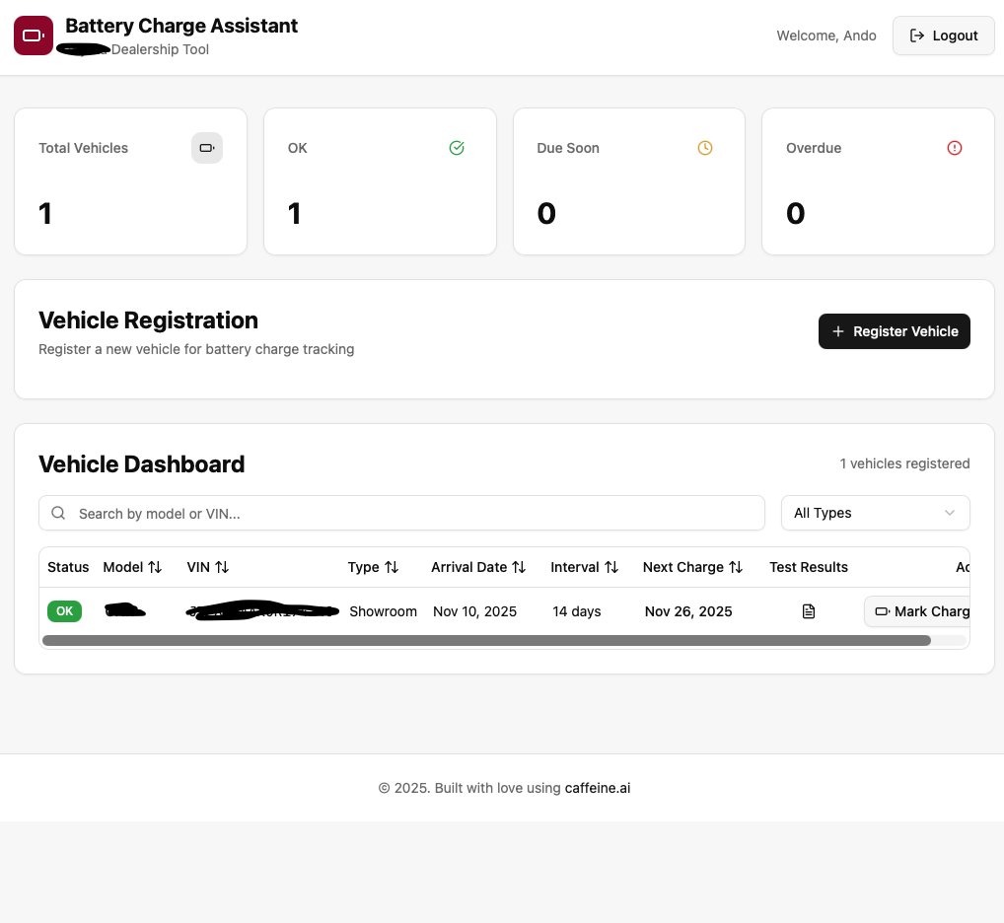The height and width of the screenshot is (923, 1004).
Task: Click the green OK status badge
Action: 65,611
